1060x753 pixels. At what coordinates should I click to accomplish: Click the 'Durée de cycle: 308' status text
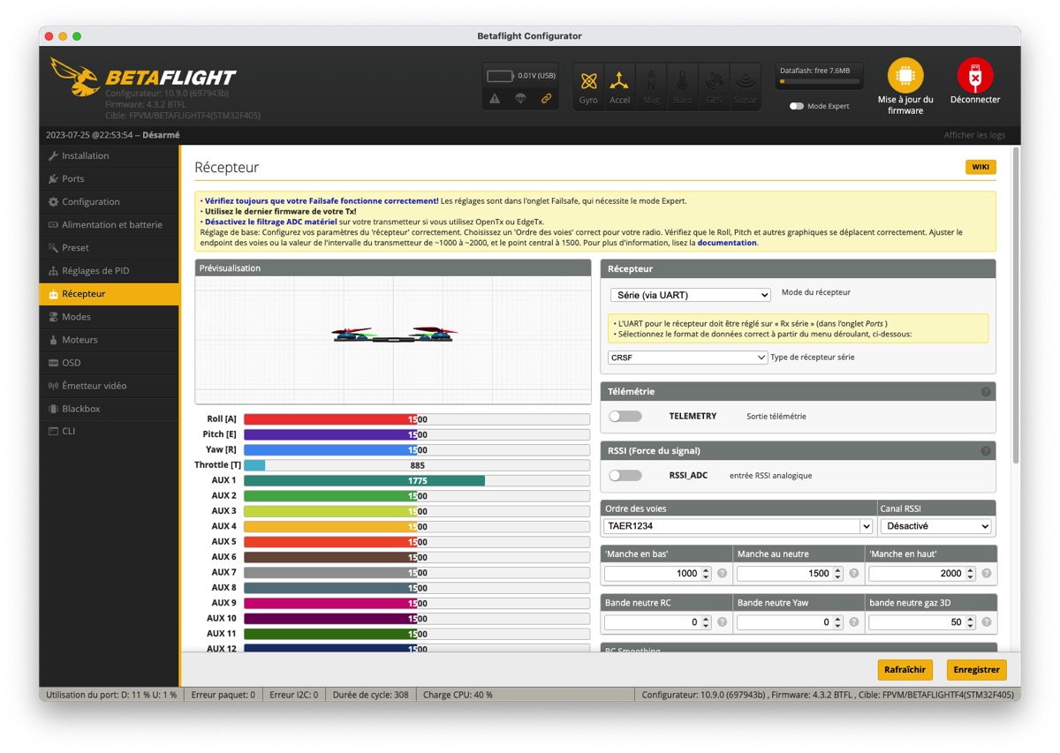[x=370, y=695]
